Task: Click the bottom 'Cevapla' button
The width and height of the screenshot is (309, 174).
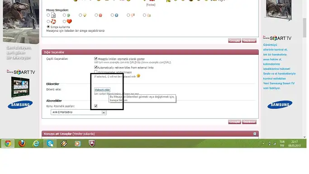Action: click(x=234, y=122)
